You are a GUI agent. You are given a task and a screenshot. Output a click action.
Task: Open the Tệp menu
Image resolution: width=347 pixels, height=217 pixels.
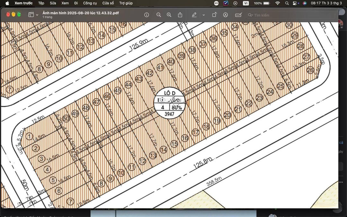pos(41,3)
